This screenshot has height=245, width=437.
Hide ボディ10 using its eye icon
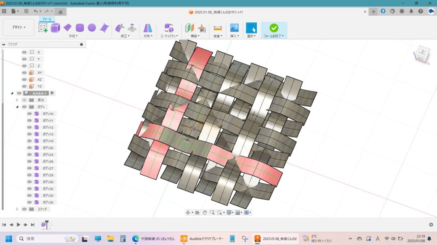[x=29, y=114]
